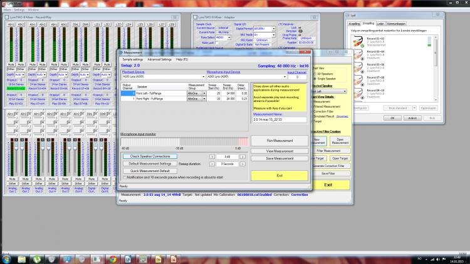The width and height of the screenshot is (470, 264).
Task: Select the All Speakers radio option
Action: click(314, 73)
